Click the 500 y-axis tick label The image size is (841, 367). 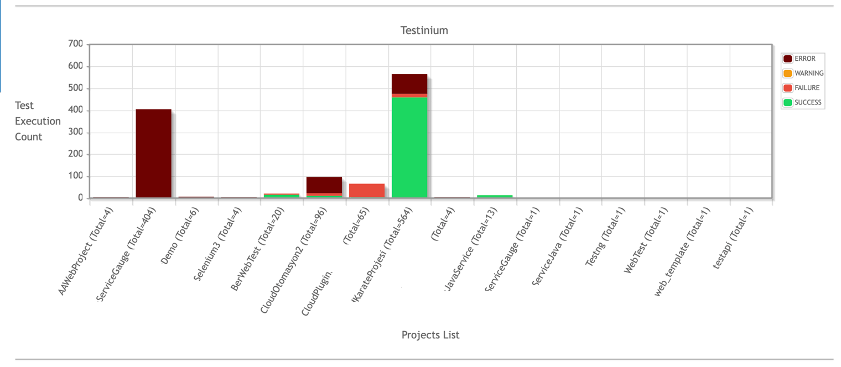coord(76,88)
